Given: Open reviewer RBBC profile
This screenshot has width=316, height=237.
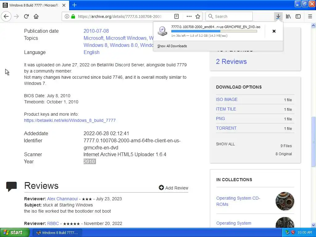Looking at the screenshot, I should pos(53,223).
